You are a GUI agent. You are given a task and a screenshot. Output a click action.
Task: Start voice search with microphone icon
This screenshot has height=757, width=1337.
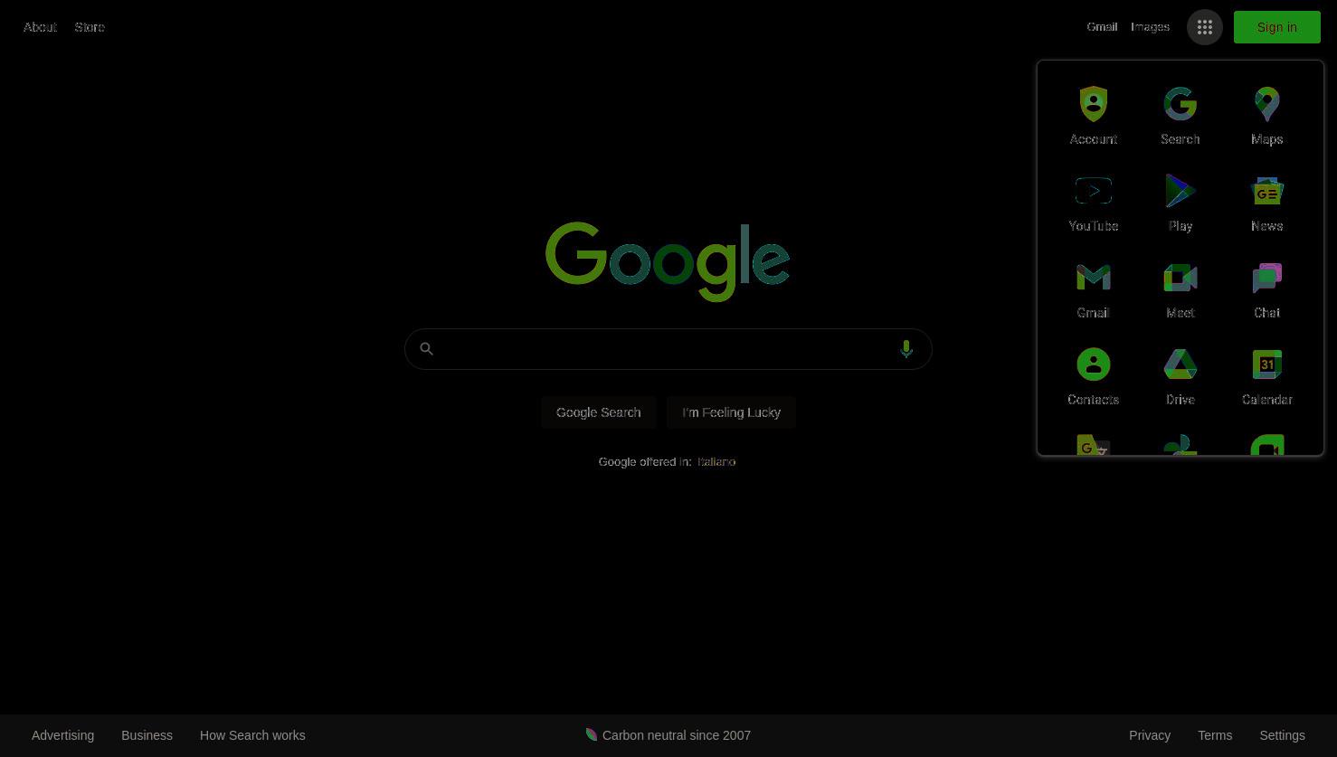point(906,349)
